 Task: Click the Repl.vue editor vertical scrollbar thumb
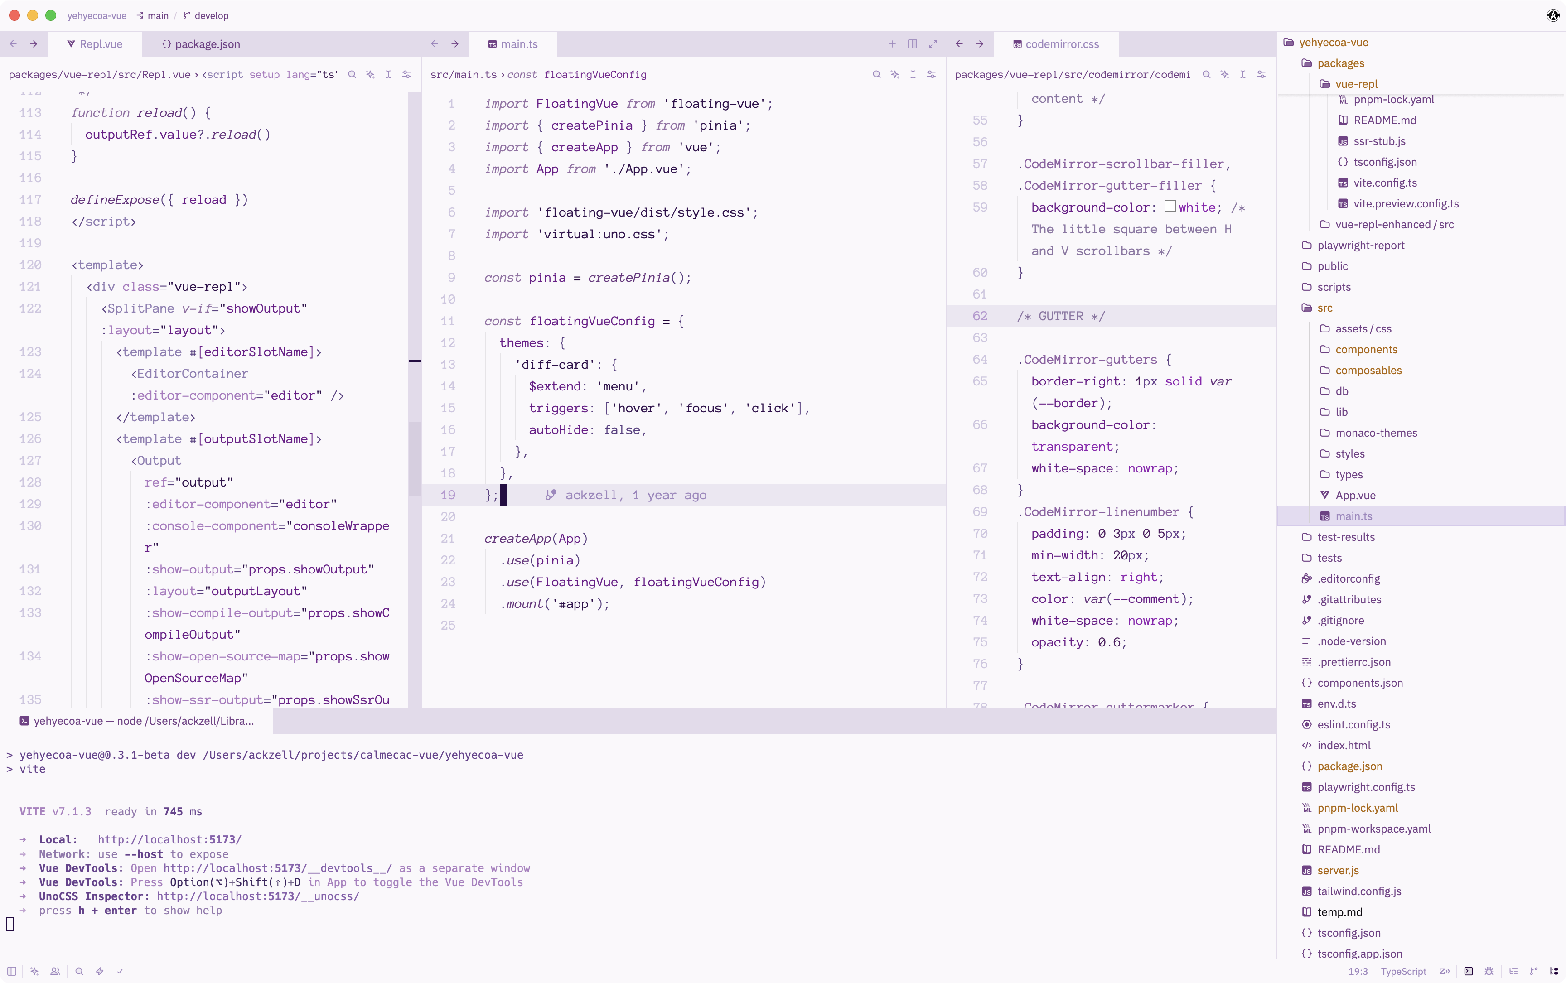(x=414, y=459)
